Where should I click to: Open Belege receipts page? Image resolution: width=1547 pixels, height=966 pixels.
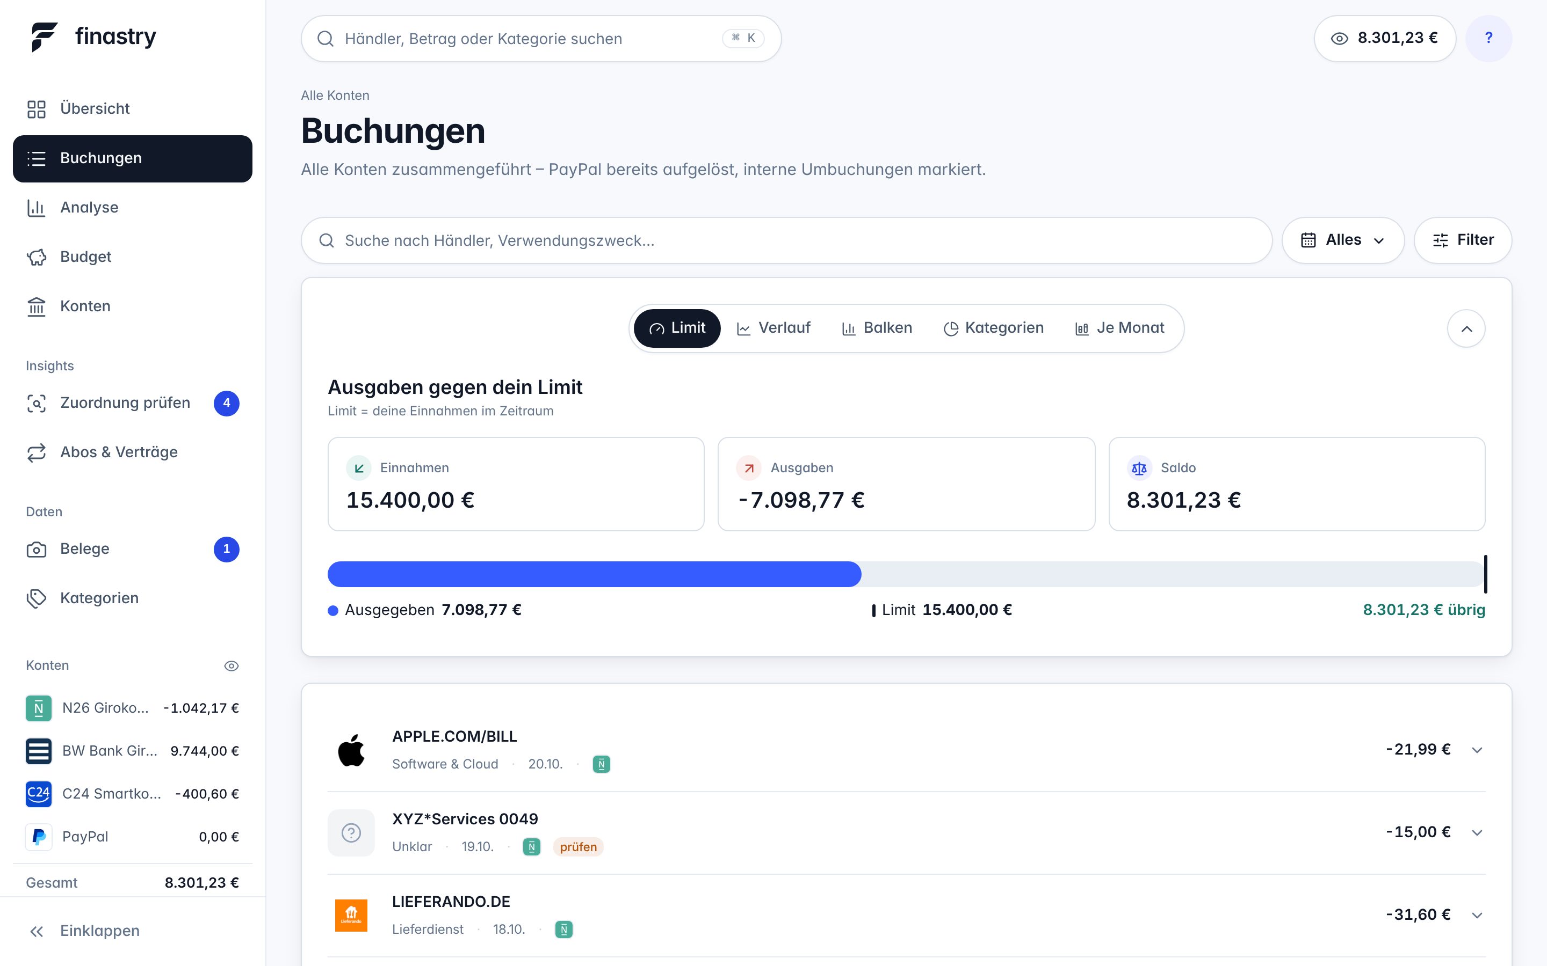[x=132, y=549]
